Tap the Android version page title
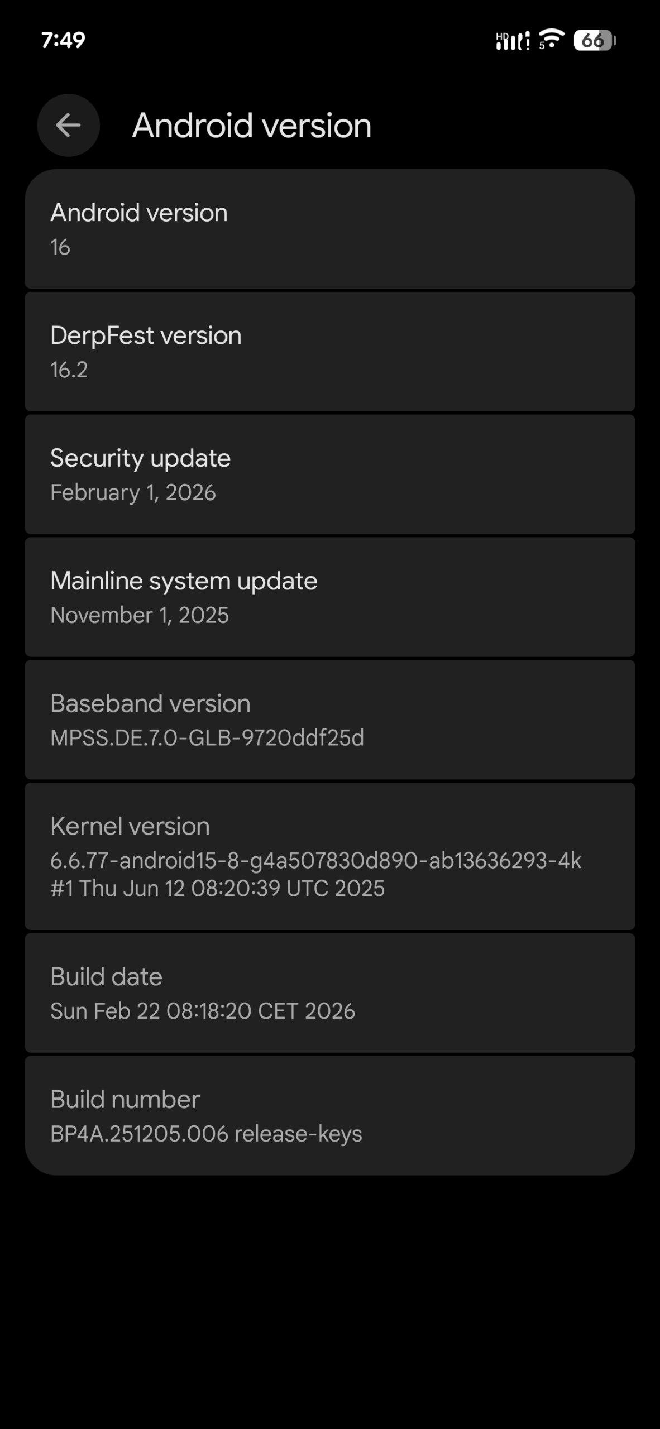The image size is (660, 1429). pos(252,125)
